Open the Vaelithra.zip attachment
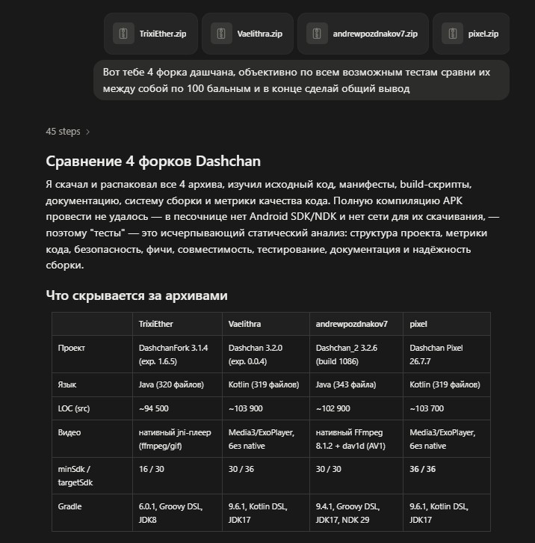This screenshot has height=543, width=535. 247,34
